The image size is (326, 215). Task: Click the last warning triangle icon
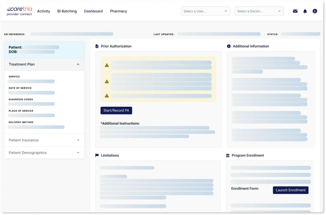107,96
